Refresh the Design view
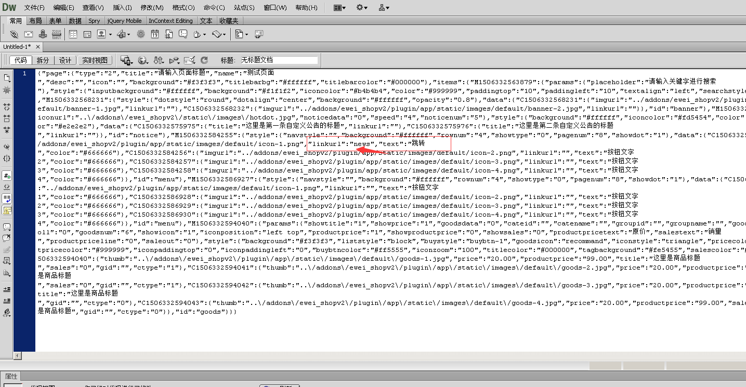Image resolution: width=746 pixels, height=387 pixels. tap(204, 60)
